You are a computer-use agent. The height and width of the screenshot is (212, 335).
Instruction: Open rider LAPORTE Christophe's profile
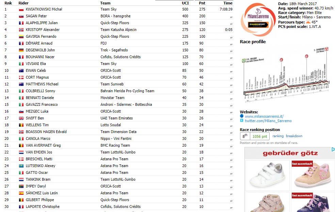click(43, 207)
